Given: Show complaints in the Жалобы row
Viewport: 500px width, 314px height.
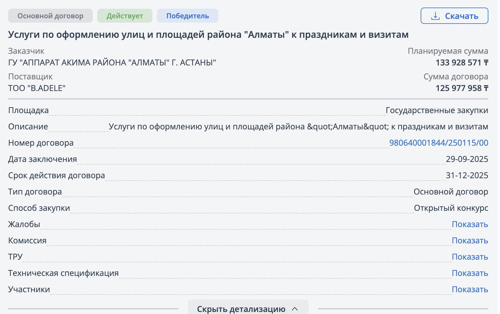Looking at the screenshot, I should [x=470, y=224].
